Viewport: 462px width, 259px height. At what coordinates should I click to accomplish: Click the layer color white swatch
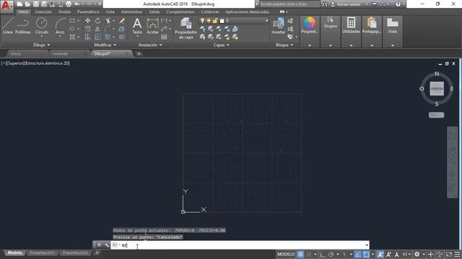tap(222, 21)
